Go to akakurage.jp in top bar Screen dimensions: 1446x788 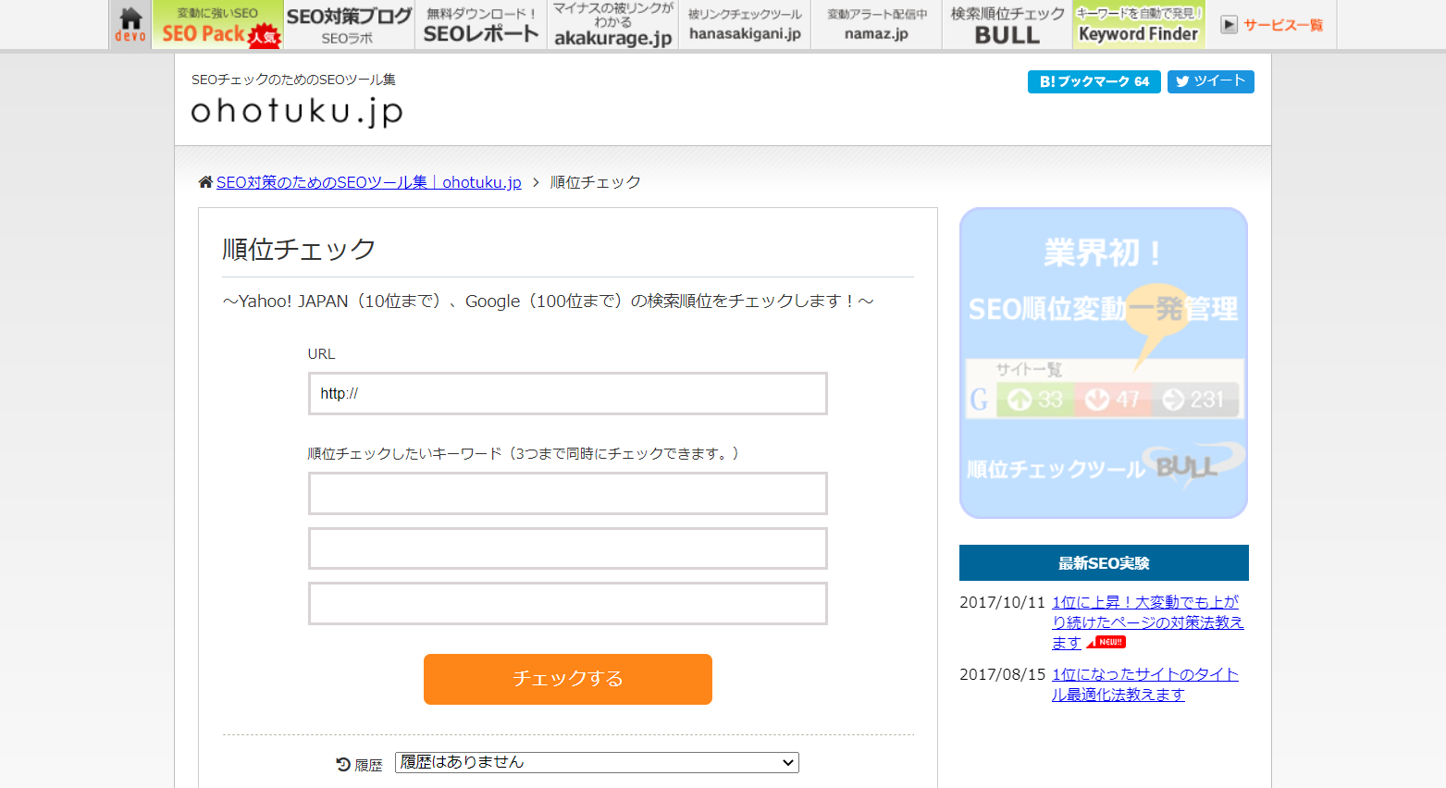point(612,25)
